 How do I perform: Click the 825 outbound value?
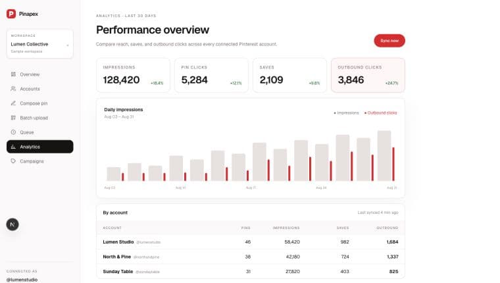point(394,272)
